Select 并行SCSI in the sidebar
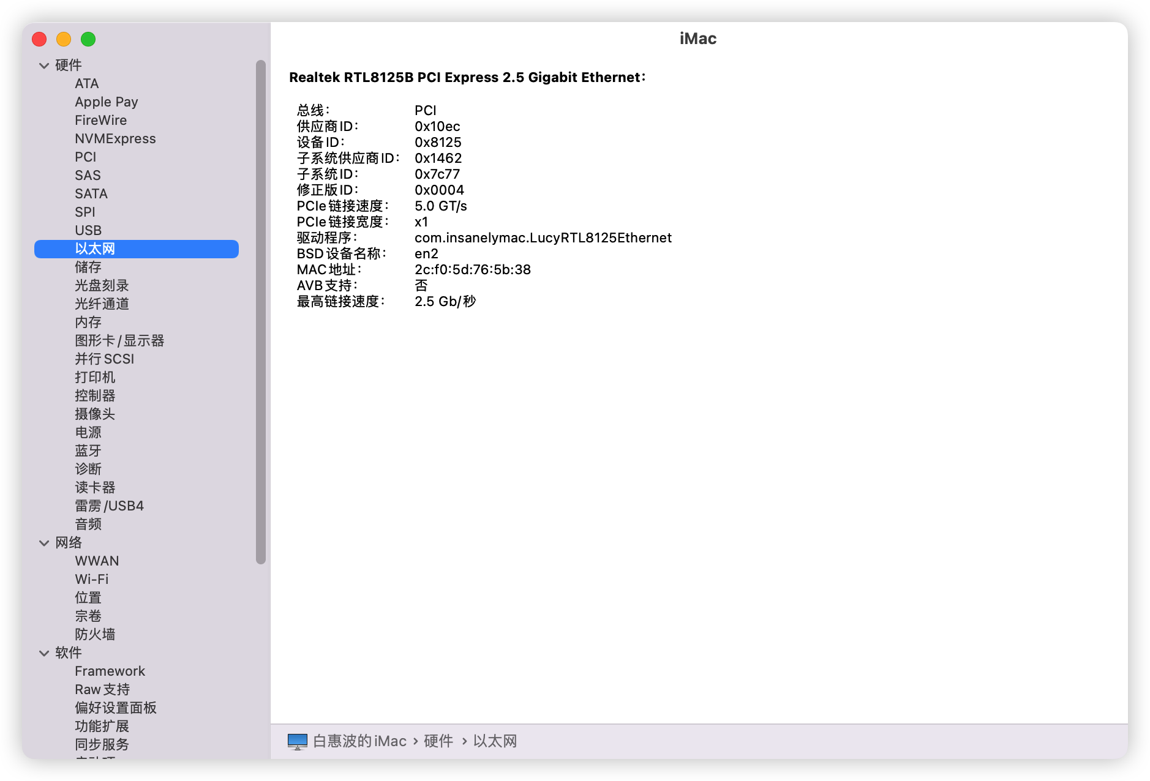 [105, 359]
